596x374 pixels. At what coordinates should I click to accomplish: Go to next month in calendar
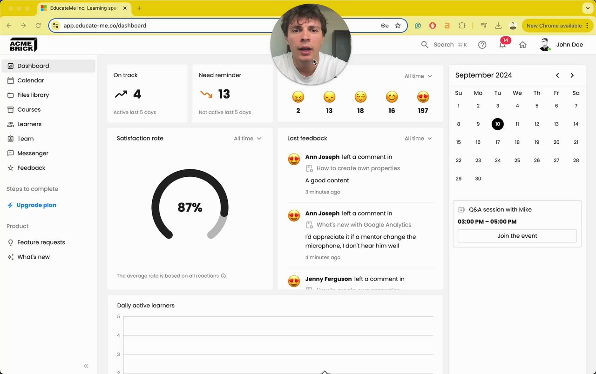(572, 75)
